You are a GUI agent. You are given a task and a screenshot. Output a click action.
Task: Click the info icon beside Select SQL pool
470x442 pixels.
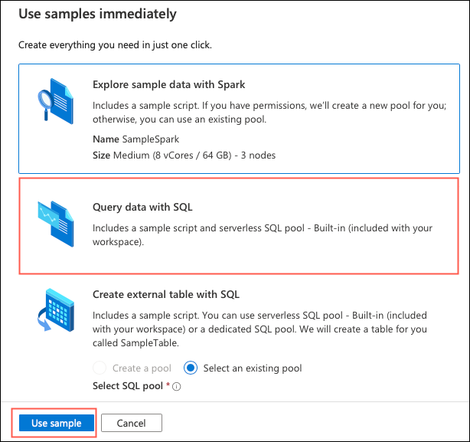pyautogui.click(x=177, y=387)
